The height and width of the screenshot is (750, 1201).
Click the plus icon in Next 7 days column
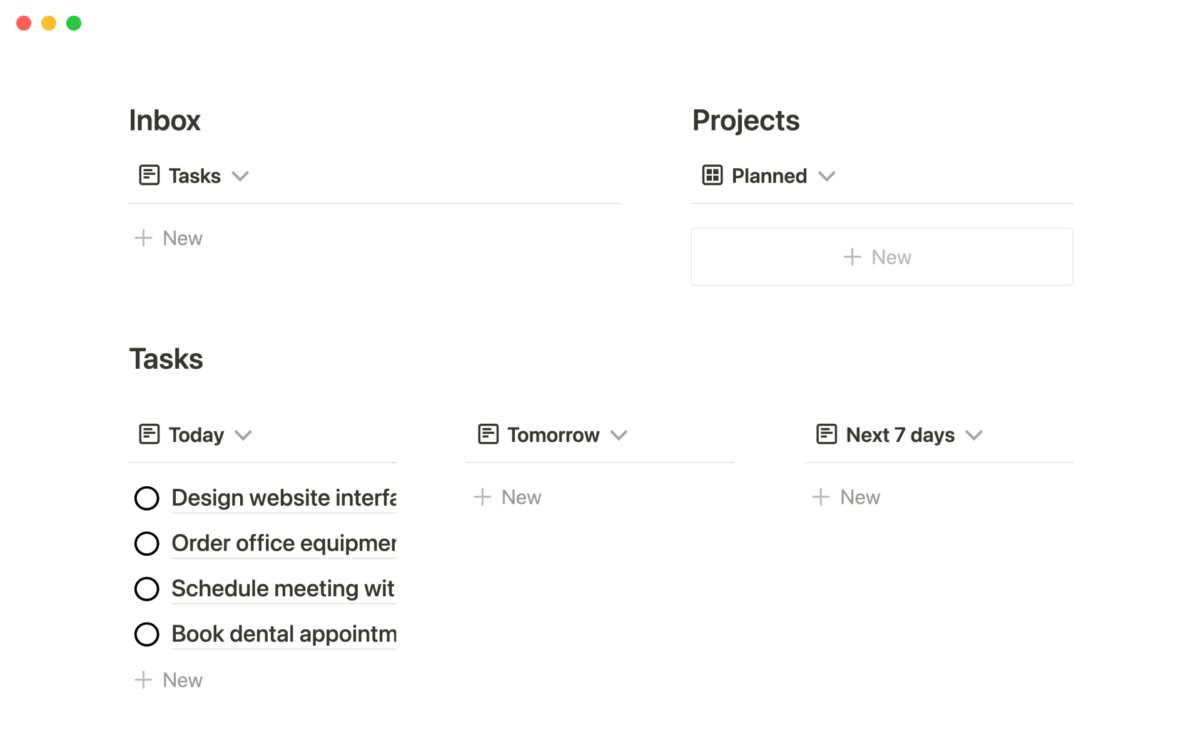821,497
